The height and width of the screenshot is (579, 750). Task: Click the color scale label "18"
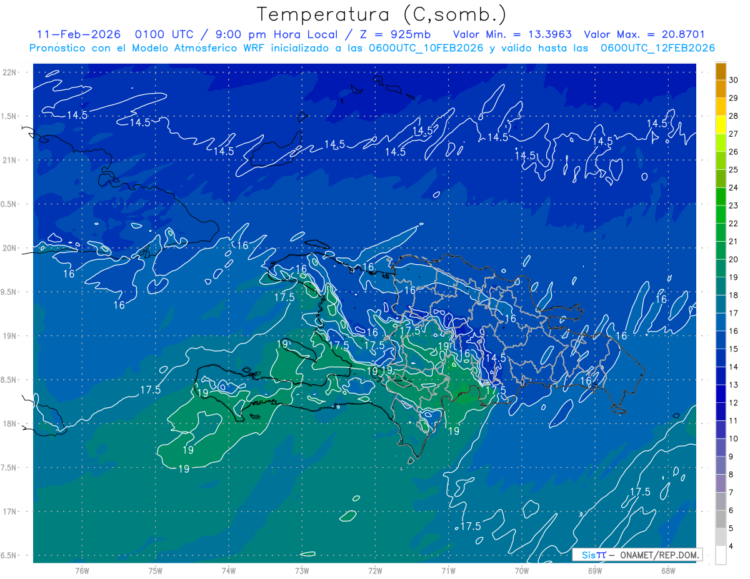click(734, 295)
